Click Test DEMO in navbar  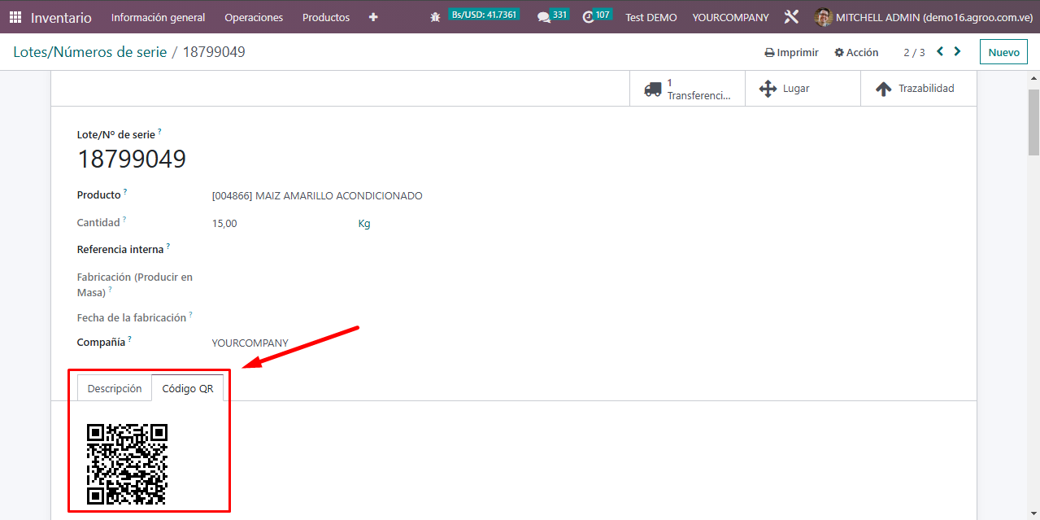pyautogui.click(x=651, y=17)
